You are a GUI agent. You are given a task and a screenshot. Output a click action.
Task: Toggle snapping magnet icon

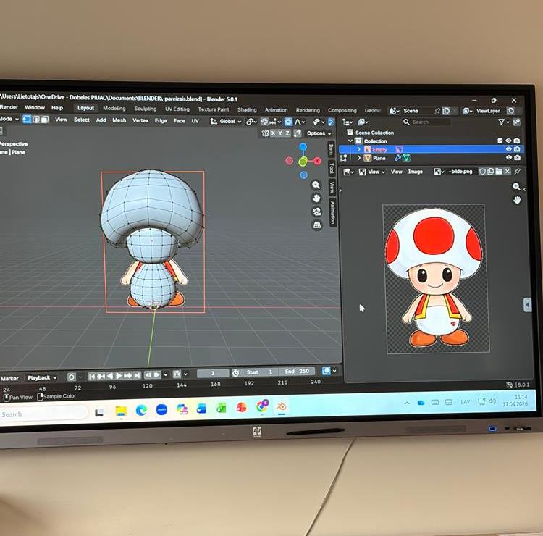(264, 122)
